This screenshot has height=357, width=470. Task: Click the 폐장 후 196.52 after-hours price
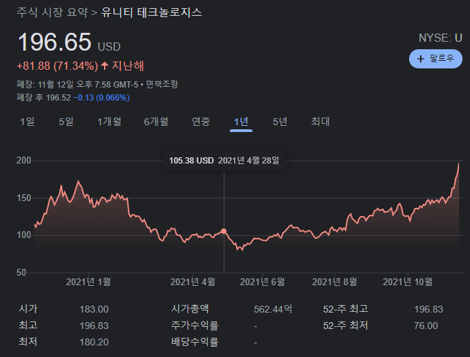click(x=44, y=98)
